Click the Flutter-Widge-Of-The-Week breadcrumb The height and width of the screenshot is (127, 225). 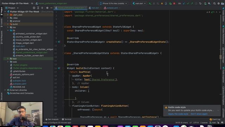pos(15,4)
